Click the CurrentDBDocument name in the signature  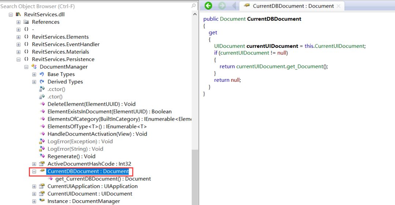point(274,19)
